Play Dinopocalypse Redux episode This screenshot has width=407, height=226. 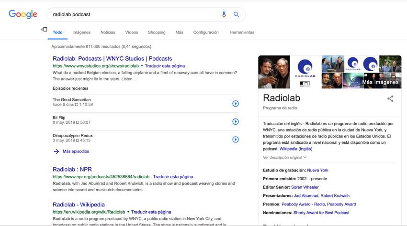point(236,140)
